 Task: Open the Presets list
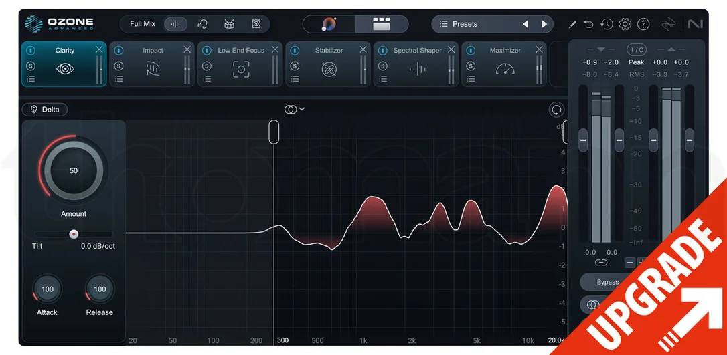pyautogui.click(x=477, y=24)
